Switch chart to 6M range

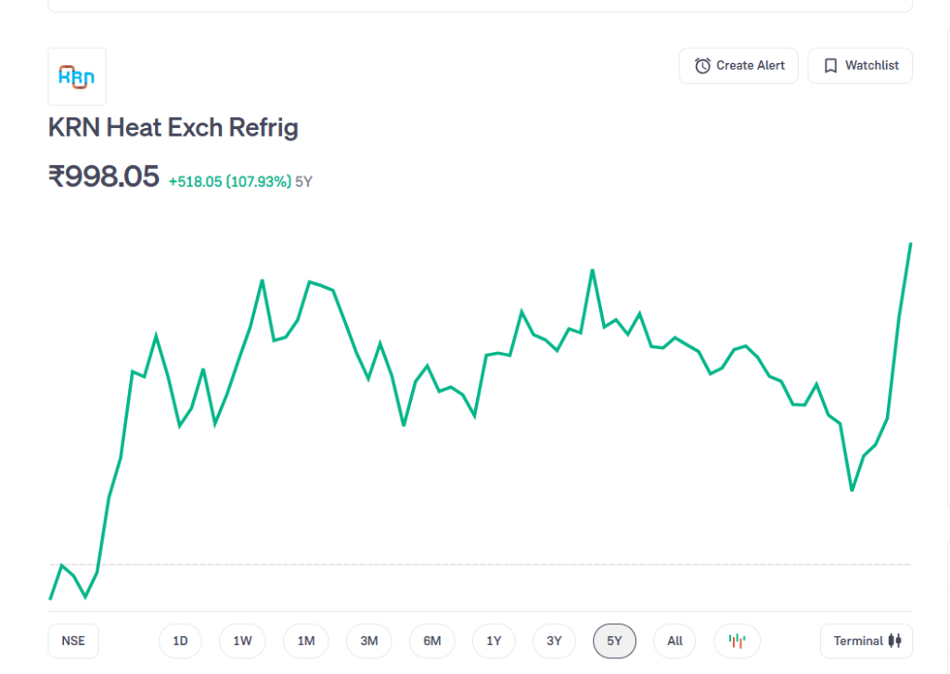[x=431, y=641]
